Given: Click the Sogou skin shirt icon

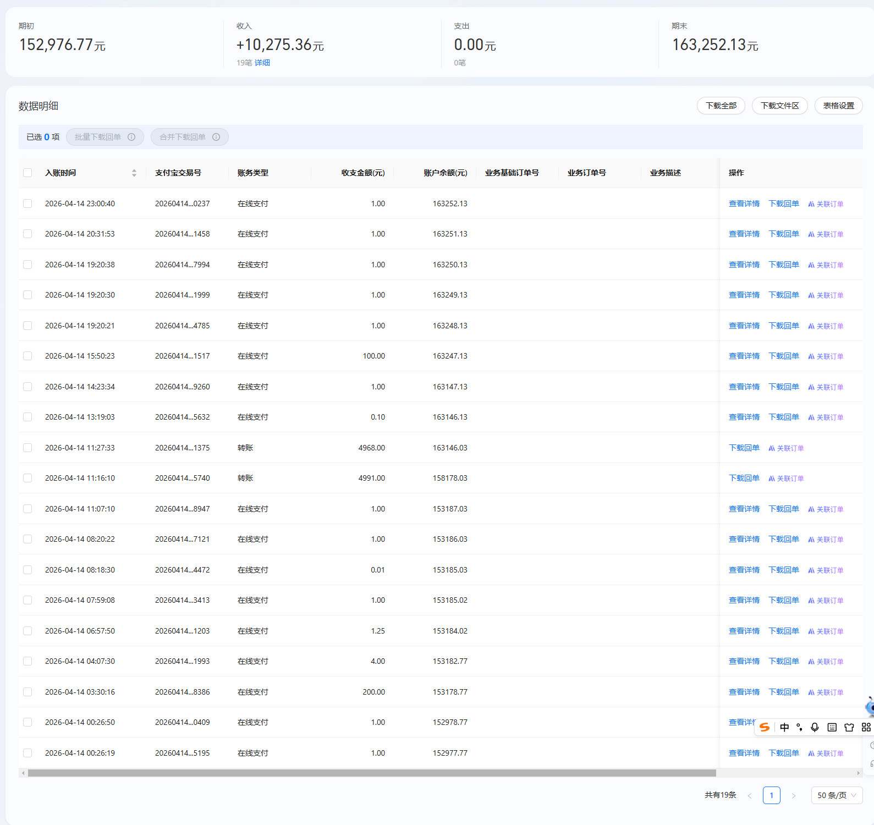Looking at the screenshot, I should [x=849, y=727].
